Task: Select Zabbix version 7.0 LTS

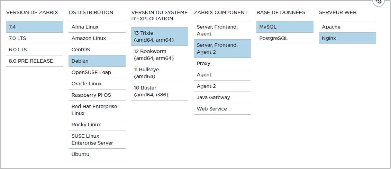Action: 34,38
